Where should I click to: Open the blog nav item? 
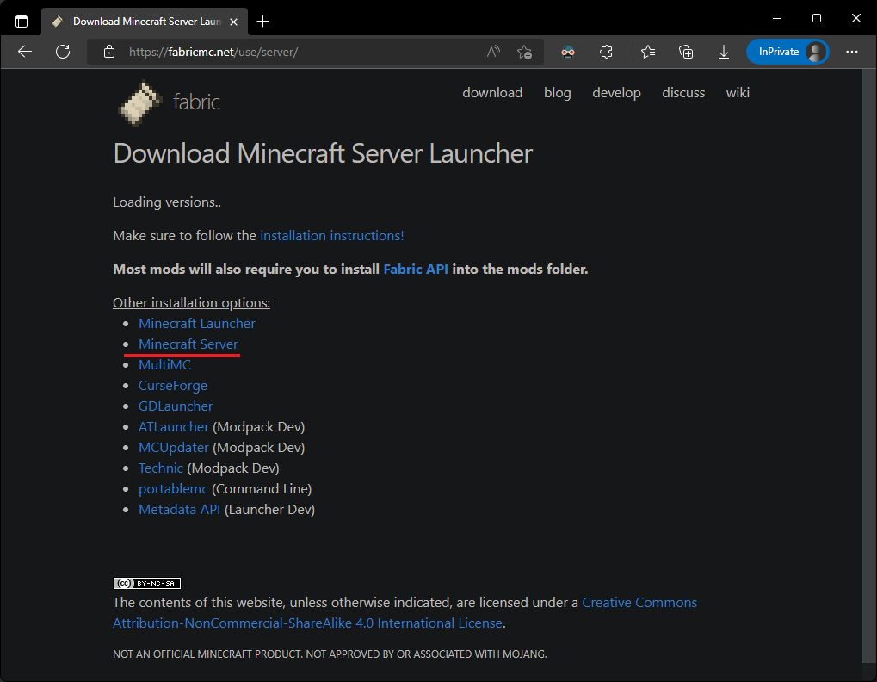pyautogui.click(x=558, y=93)
